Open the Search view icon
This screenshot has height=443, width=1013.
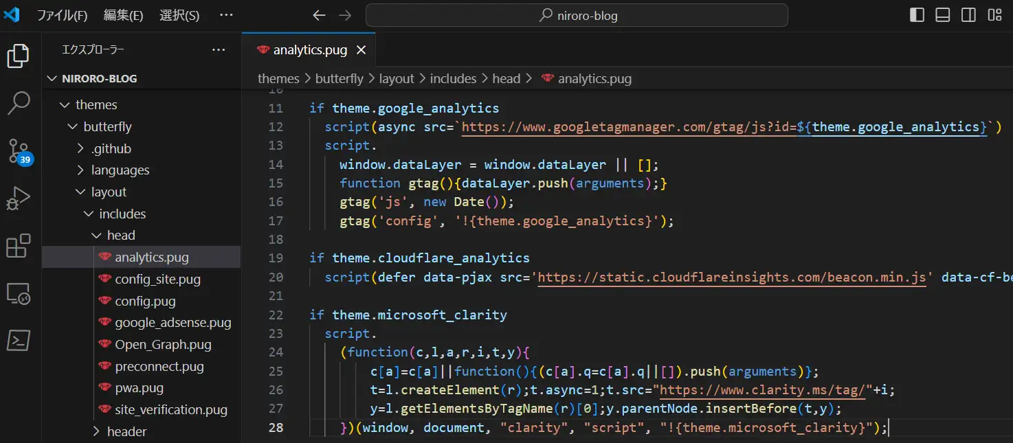tap(19, 103)
